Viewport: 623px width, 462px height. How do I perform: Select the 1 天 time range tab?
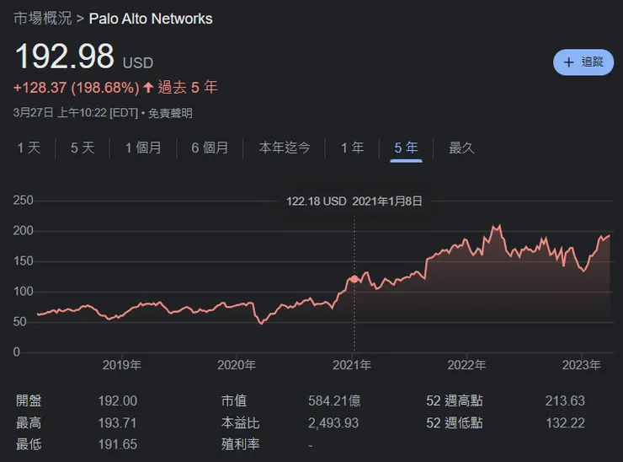(29, 148)
